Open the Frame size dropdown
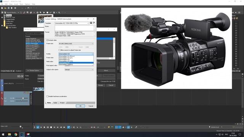 pyautogui.click(x=92, y=44)
